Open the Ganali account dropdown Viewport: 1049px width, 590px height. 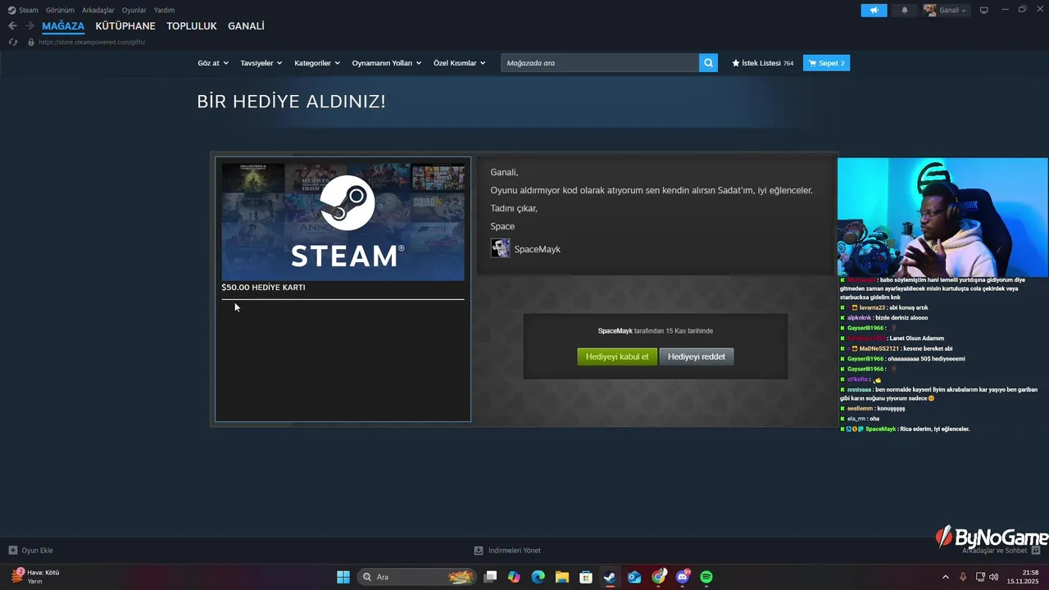(945, 10)
